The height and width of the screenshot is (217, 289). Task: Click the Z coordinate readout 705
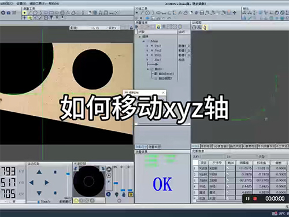8,193
